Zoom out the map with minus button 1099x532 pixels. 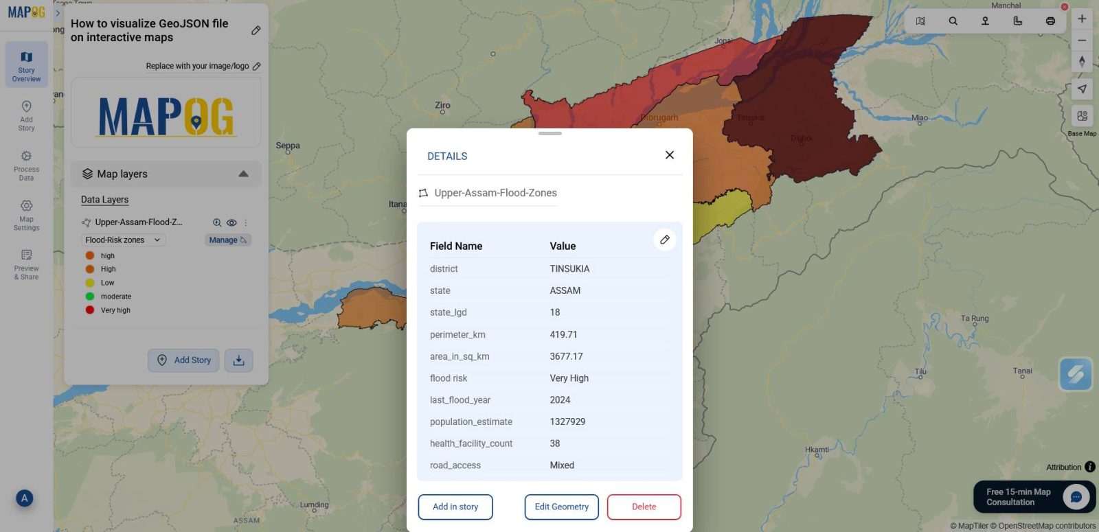point(1082,41)
